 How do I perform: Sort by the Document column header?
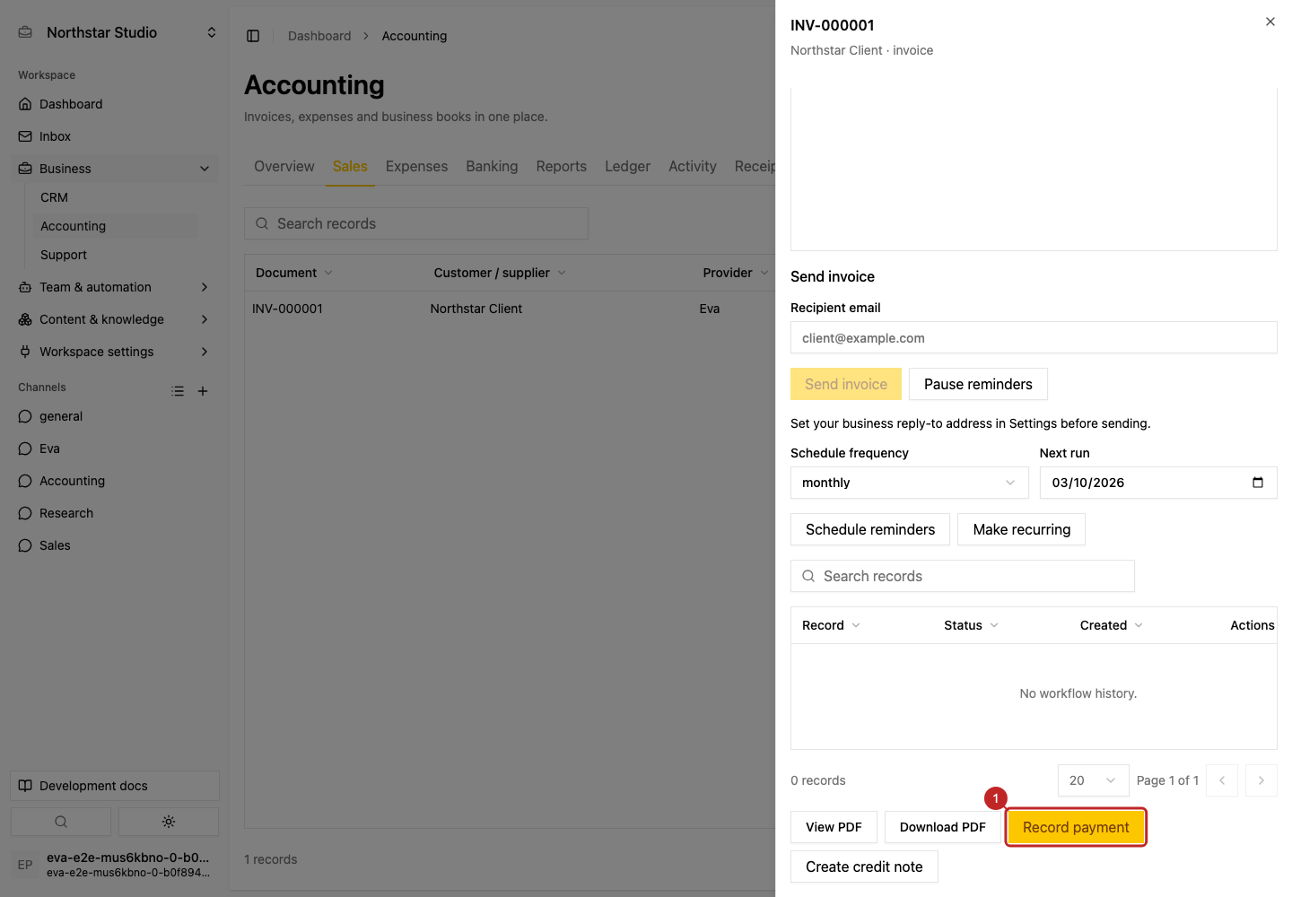(x=294, y=273)
